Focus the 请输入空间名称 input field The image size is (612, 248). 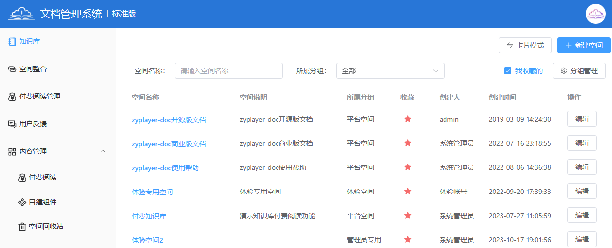pos(229,71)
